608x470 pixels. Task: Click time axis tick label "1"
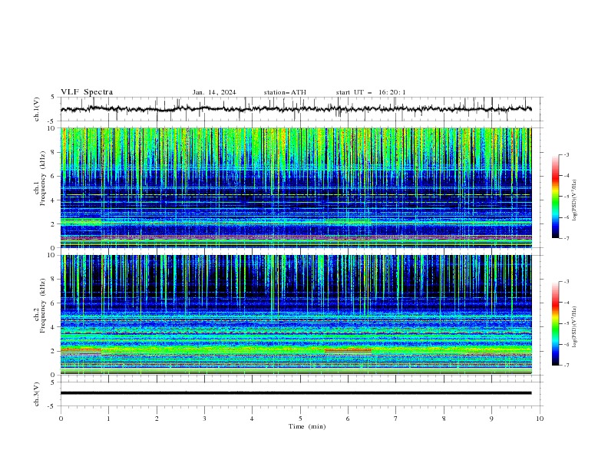click(109, 419)
